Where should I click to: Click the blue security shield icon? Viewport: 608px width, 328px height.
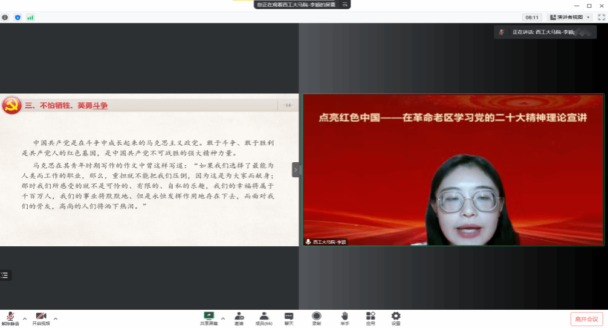[x=18, y=18]
